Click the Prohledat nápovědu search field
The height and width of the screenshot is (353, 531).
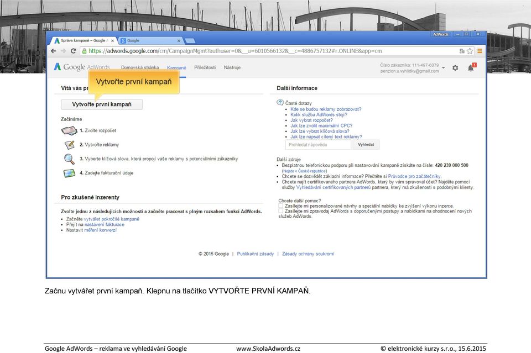click(x=318, y=145)
